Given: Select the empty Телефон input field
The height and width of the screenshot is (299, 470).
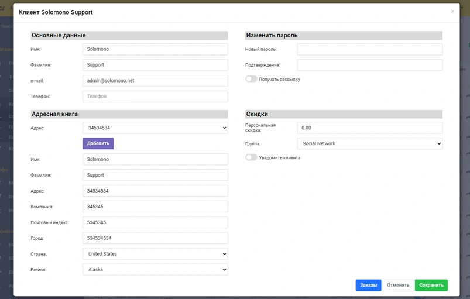Looking at the screenshot, I should coord(155,97).
